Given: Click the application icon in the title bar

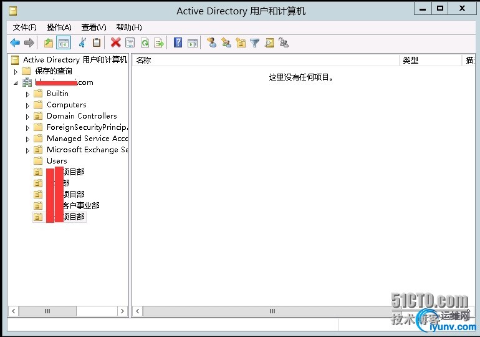Looking at the screenshot, I should click(x=13, y=11).
